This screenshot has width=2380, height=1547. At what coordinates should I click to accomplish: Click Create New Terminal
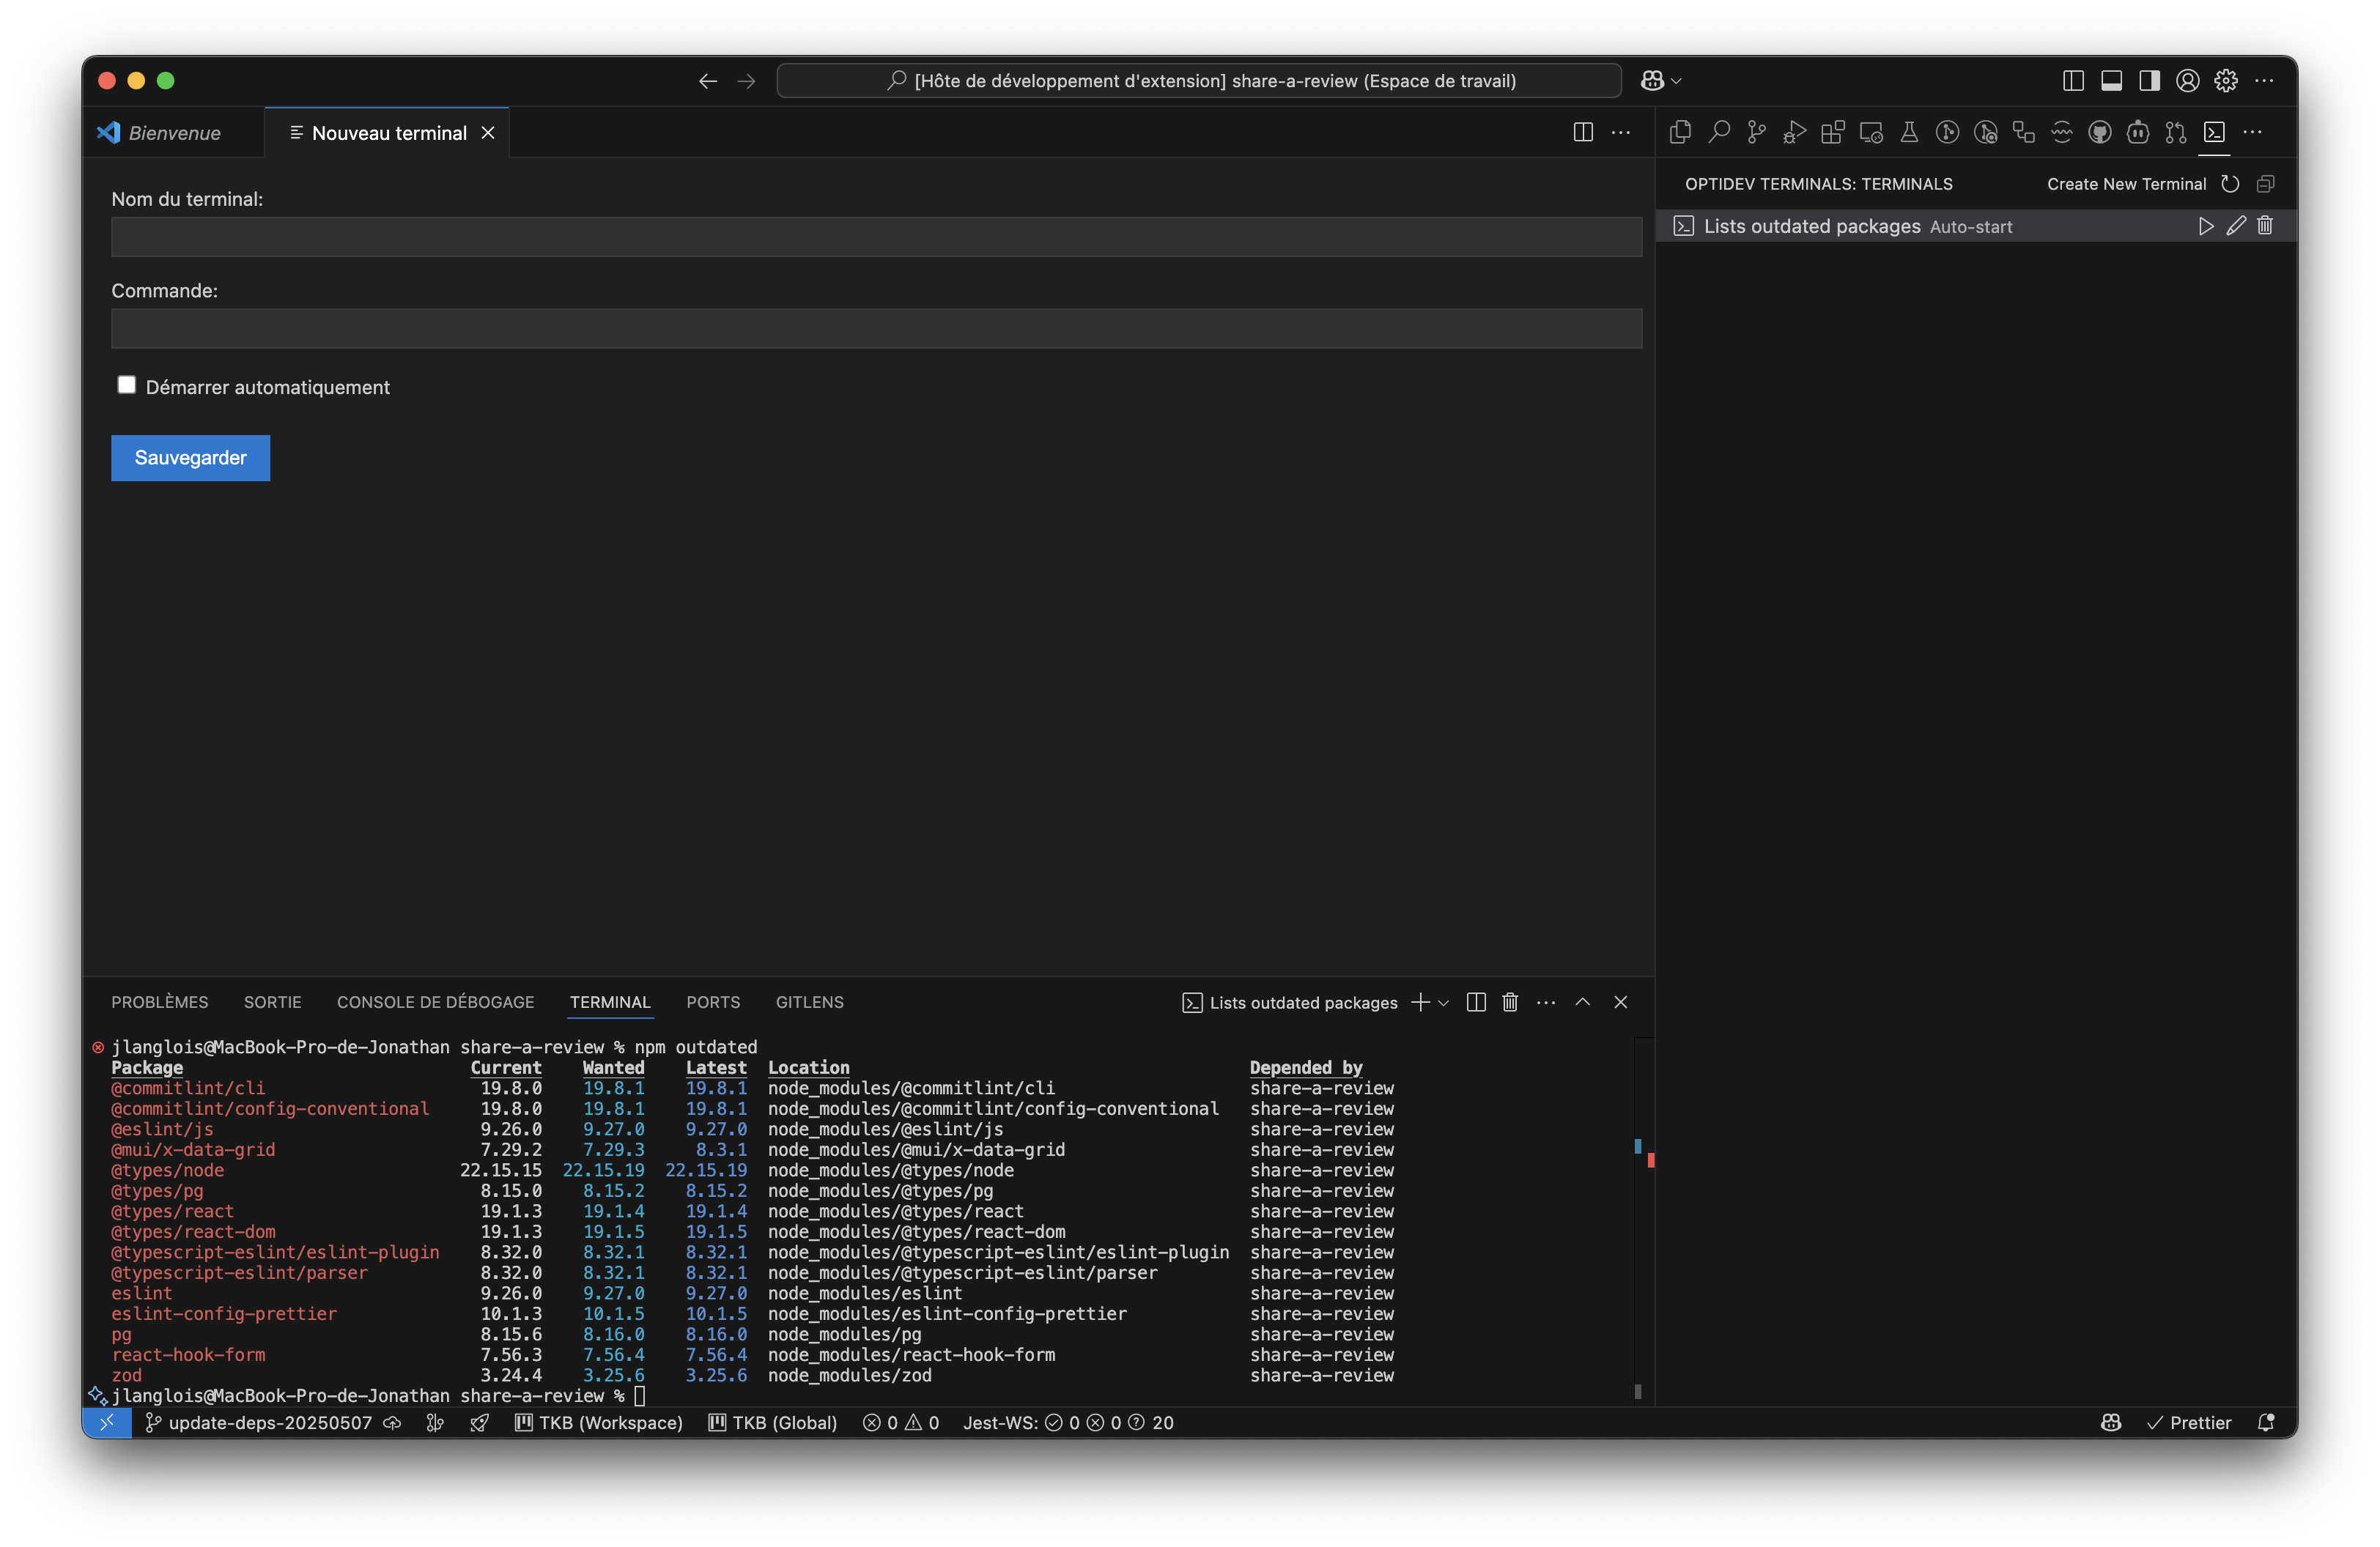coord(2126,184)
